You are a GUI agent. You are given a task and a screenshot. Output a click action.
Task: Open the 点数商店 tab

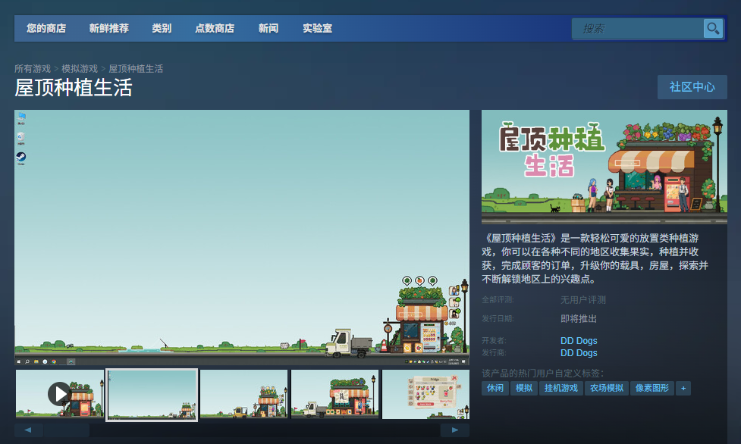coord(215,29)
